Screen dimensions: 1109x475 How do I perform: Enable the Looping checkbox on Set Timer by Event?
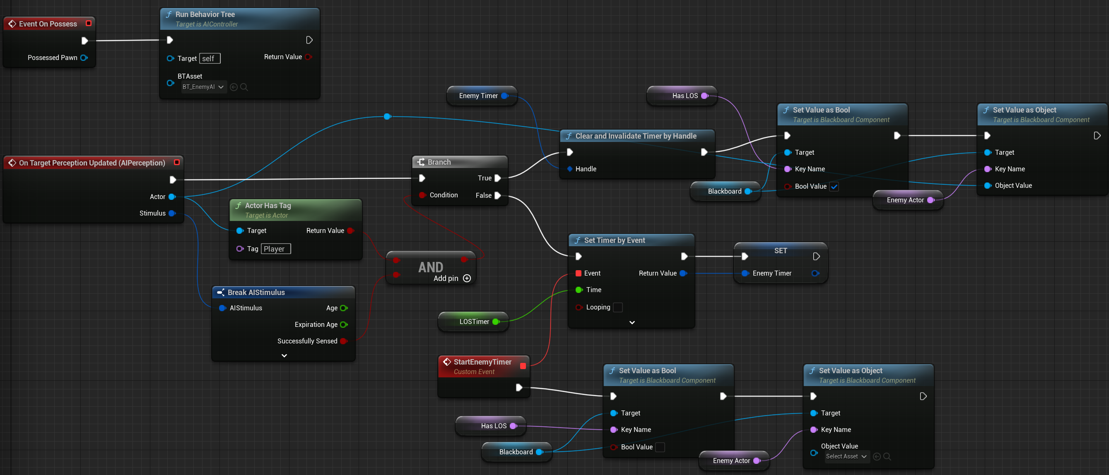pyautogui.click(x=617, y=307)
